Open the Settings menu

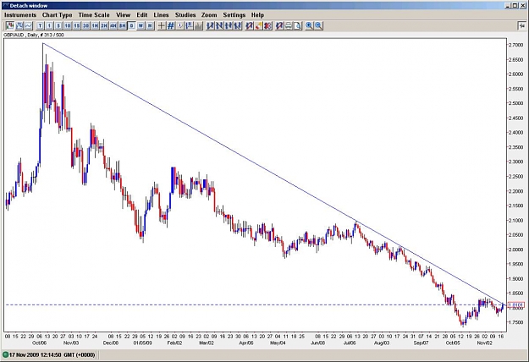(234, 15)
